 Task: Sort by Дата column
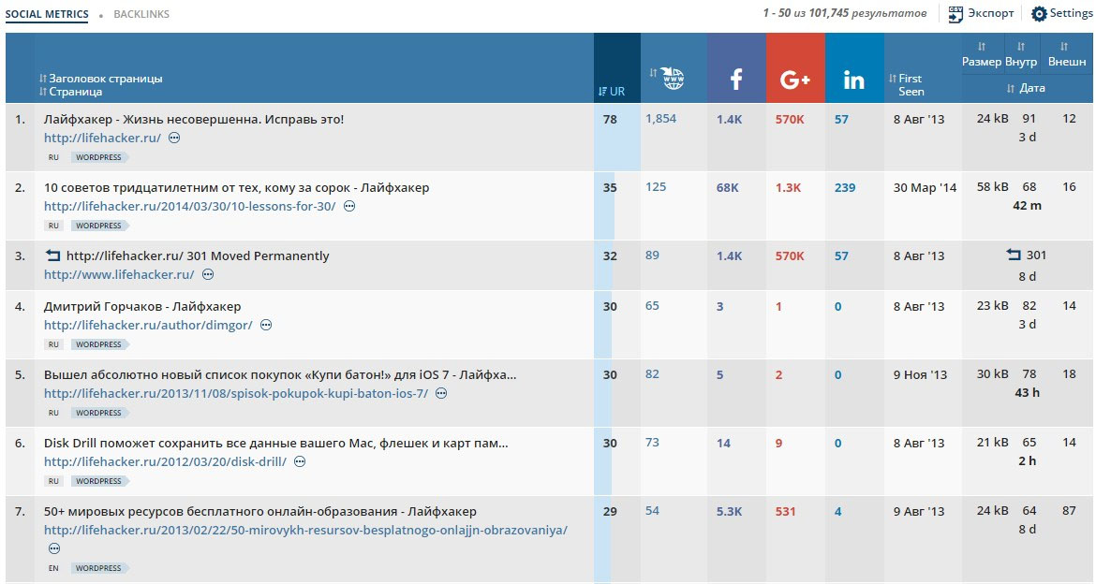pyautogui.click(x=1026, y=88)
